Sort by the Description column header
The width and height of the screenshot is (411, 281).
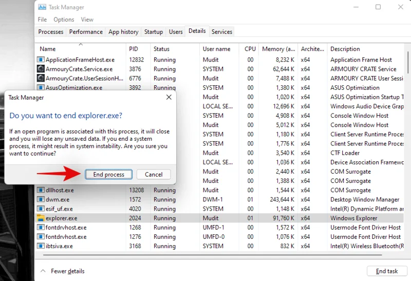coord(366,49)
